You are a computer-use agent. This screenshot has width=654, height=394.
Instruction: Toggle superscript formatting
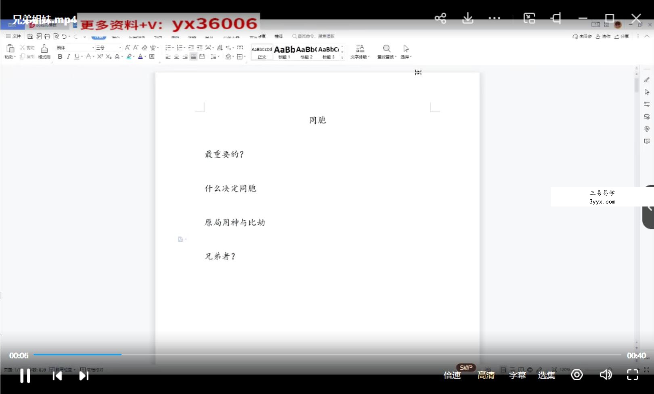(100, 57)
